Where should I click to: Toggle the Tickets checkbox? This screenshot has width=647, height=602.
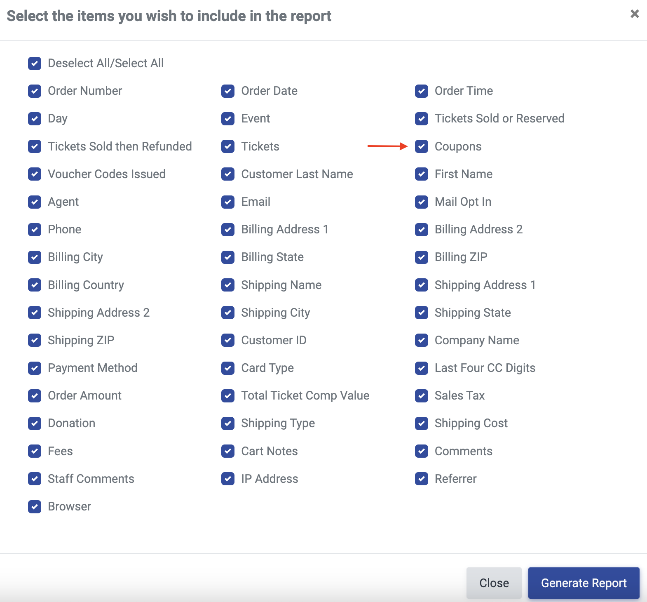[228, 146]
